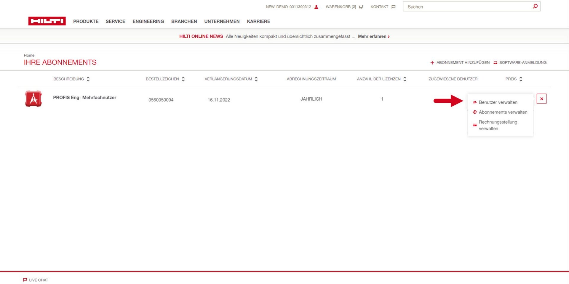
Task: Open the Warenkorb [0] link
Action: coord(341,7)
